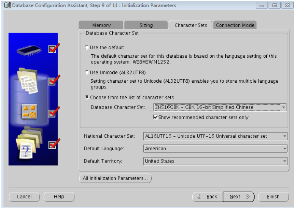Open the Database Character Set dropdown
The height and width of the screenshot is (208, 294).
pos(220,107)
